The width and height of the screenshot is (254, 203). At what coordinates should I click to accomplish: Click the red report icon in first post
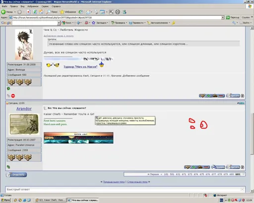click(x=13, y=96)
